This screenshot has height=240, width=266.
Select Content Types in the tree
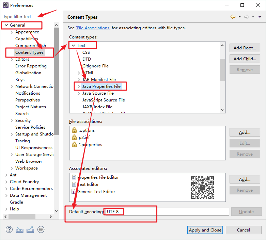29,52
